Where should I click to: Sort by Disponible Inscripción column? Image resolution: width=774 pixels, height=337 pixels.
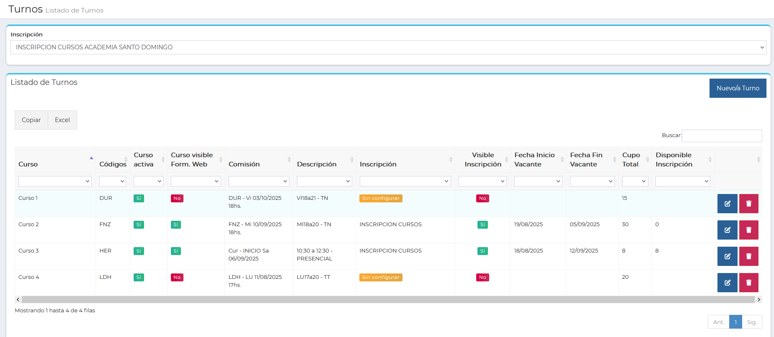[683, 160]
